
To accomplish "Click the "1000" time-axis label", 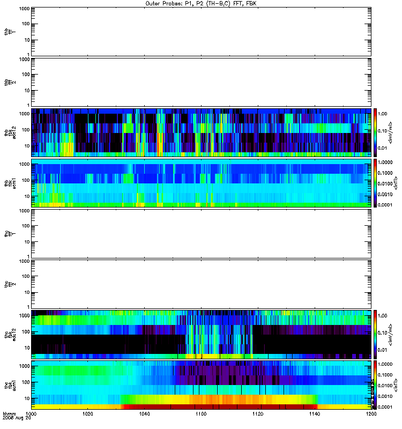I will pyautogui.click(x=32, y=413).
